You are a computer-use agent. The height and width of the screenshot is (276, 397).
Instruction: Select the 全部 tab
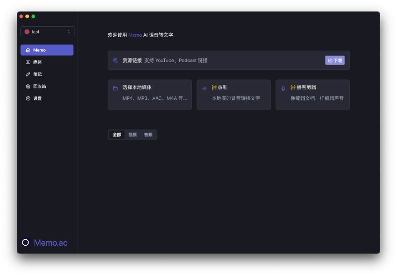tap(117, 135)
